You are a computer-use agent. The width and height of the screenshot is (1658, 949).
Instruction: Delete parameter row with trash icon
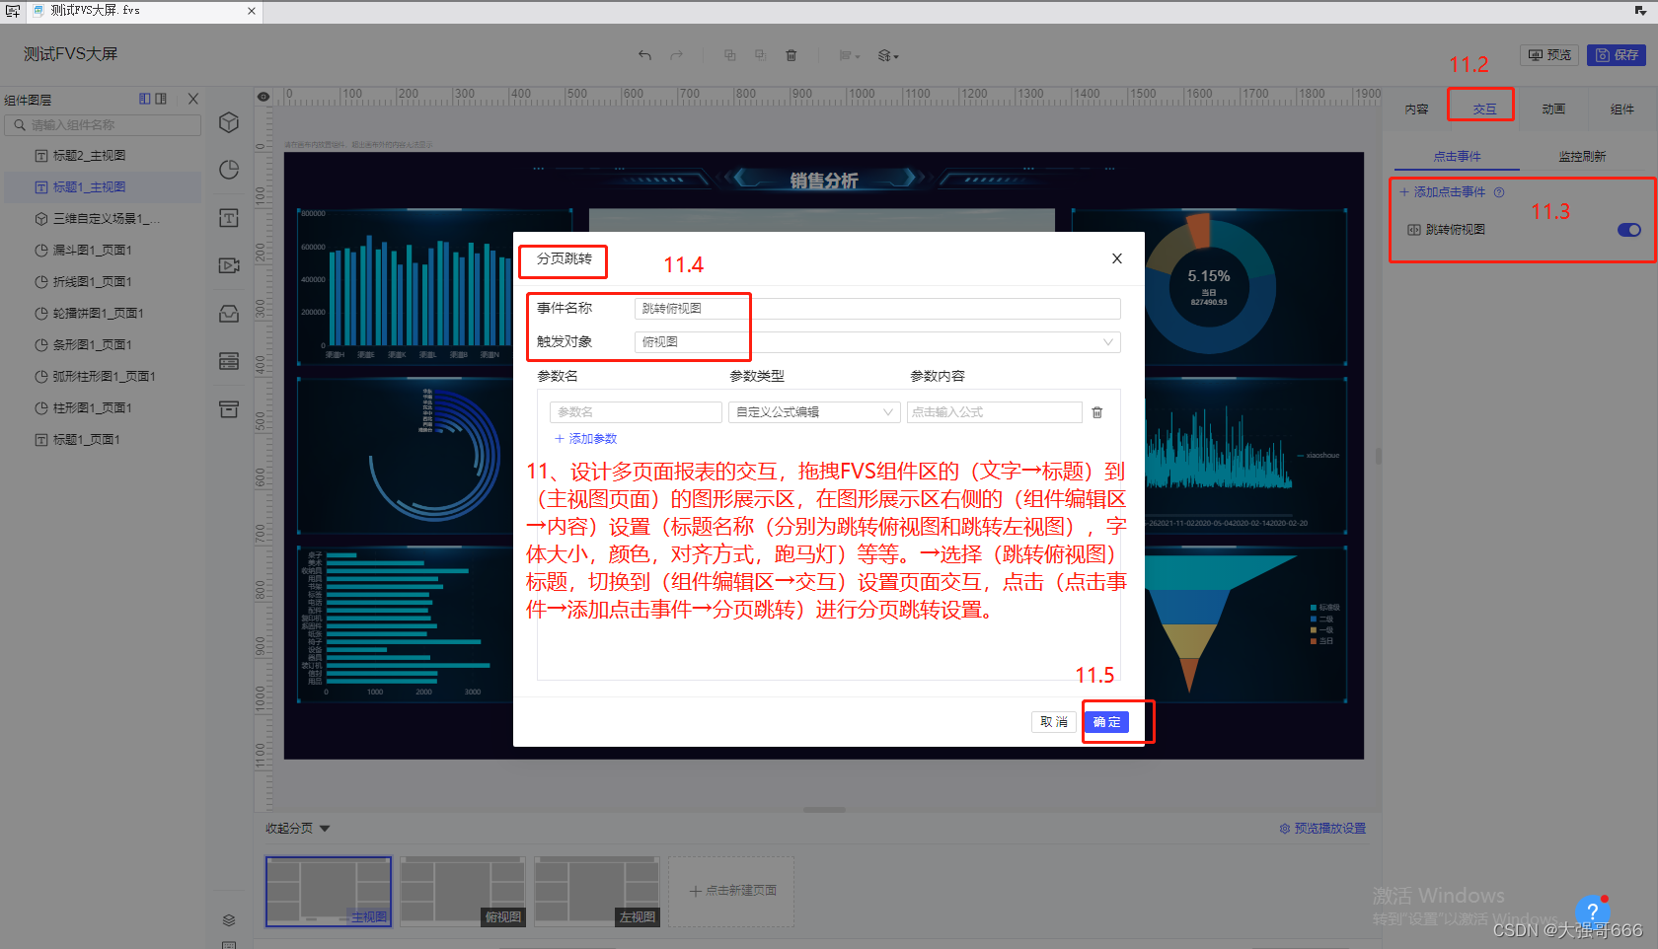[1096, 412]
